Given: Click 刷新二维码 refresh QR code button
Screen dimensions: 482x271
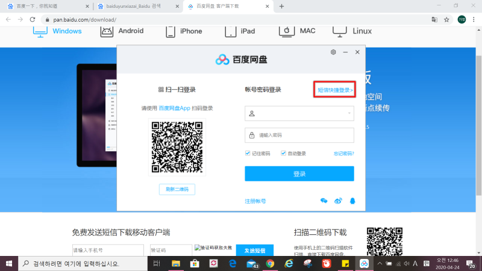Looking at the screenshot, I should click(x=177, y=189).
